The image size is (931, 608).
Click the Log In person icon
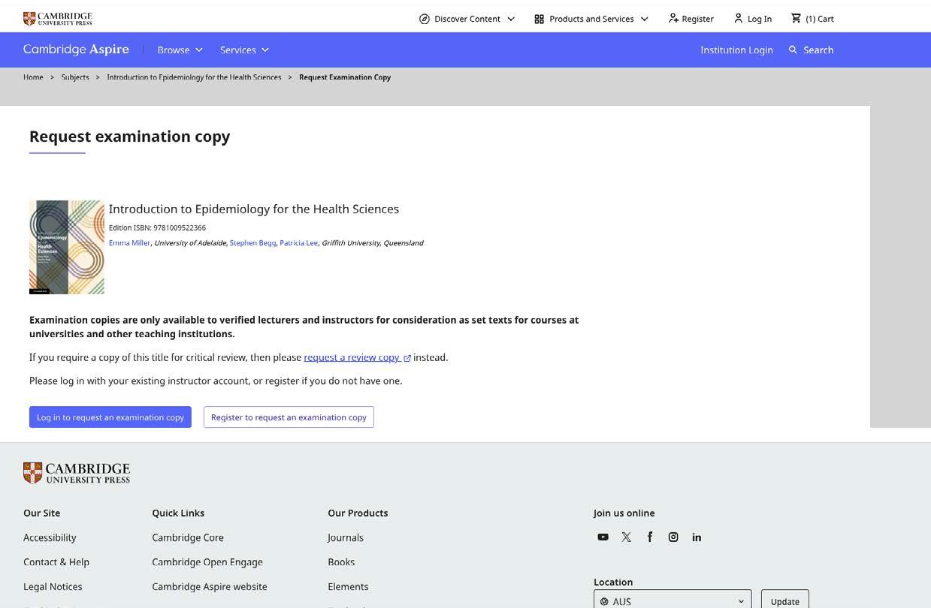tap(738, 18)
